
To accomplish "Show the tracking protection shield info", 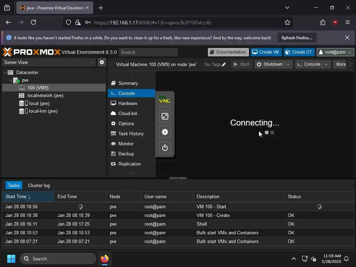I will point(68,22).
